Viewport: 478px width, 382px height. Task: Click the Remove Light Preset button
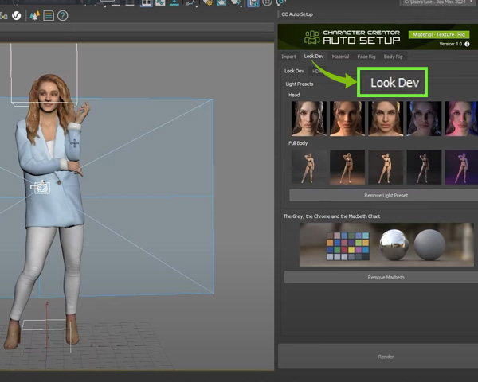[x=386, y=195]
